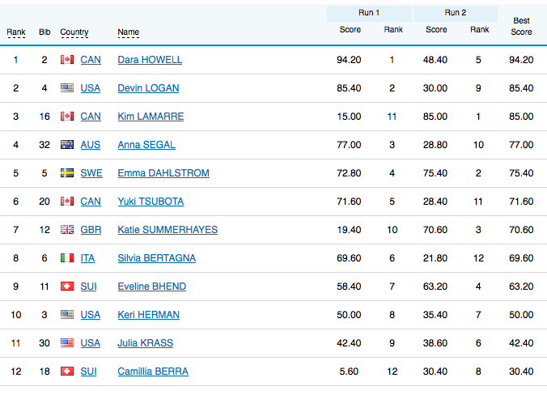Sort table by Rank column header
The image size is (547, 395).
(x=16, y=33)
